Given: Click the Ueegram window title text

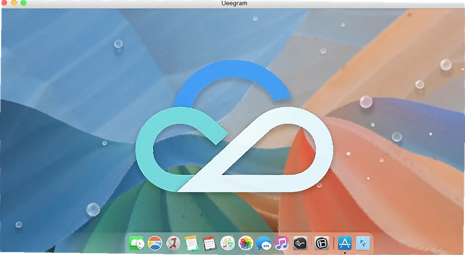Looking at the screenshot, I should coord(234,3).
